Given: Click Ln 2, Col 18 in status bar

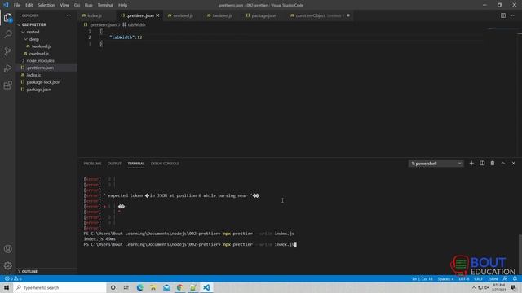Looking at the screenshot, I should click(x=422, y=278).
